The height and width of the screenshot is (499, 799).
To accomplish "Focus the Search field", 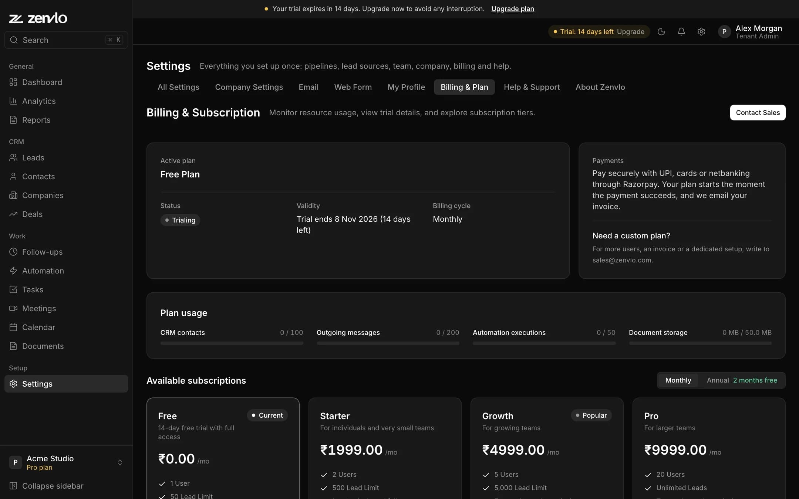I will [66, 40].
